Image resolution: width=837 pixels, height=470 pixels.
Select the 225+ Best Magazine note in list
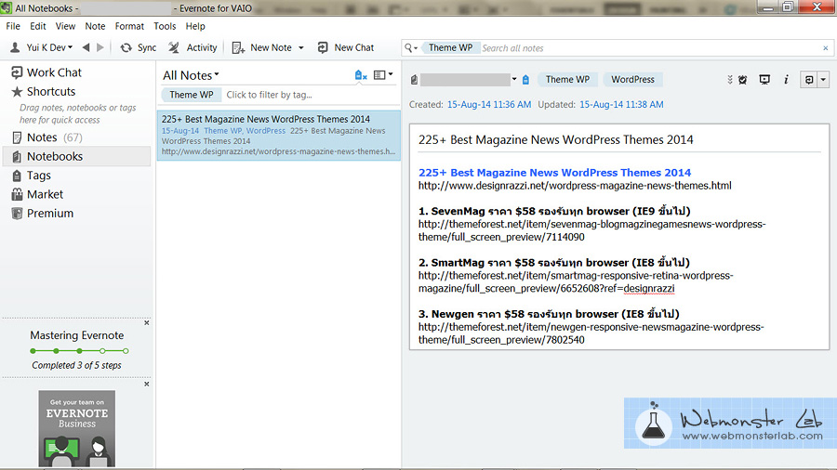279,135
